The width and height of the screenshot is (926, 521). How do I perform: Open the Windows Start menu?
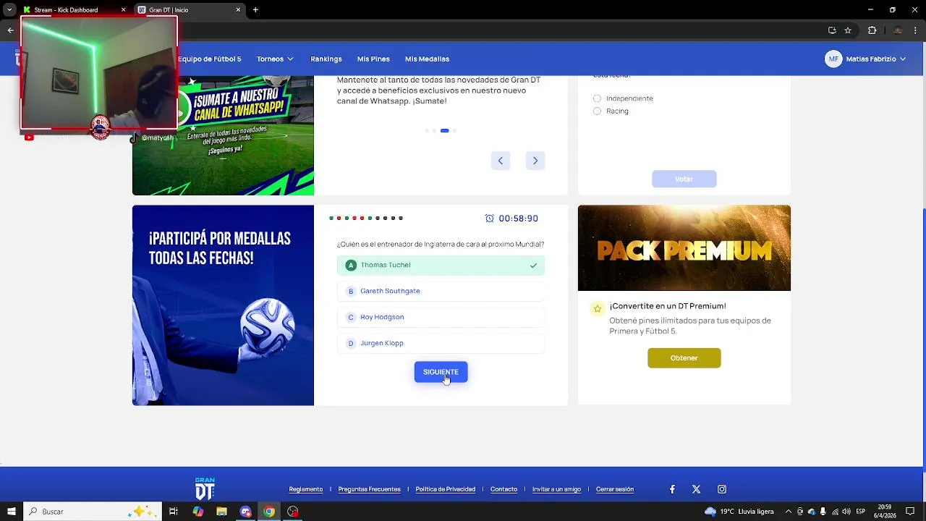(x=12, y=512)
